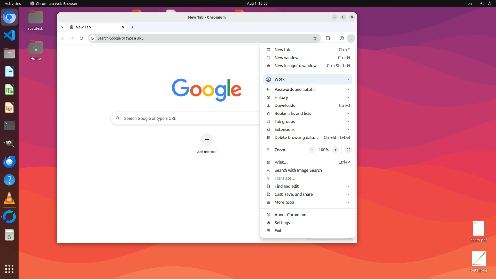Choose Delete browsing data from menu
496x279 pixels.
[x=296, y=137]
